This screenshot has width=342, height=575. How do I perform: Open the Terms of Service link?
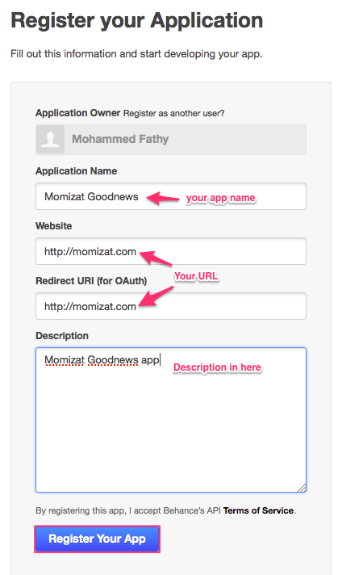point(258,510)
